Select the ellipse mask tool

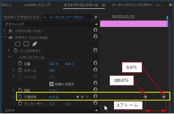pyautogui.click(x=18, y=44)
